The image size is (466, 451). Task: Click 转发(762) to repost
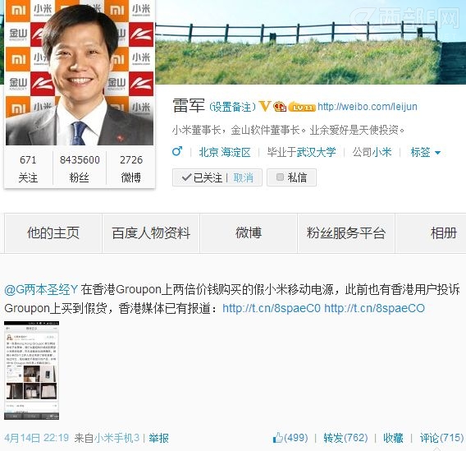tap(345, 438)
